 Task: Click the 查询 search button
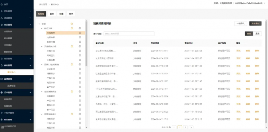click(249, 34)
